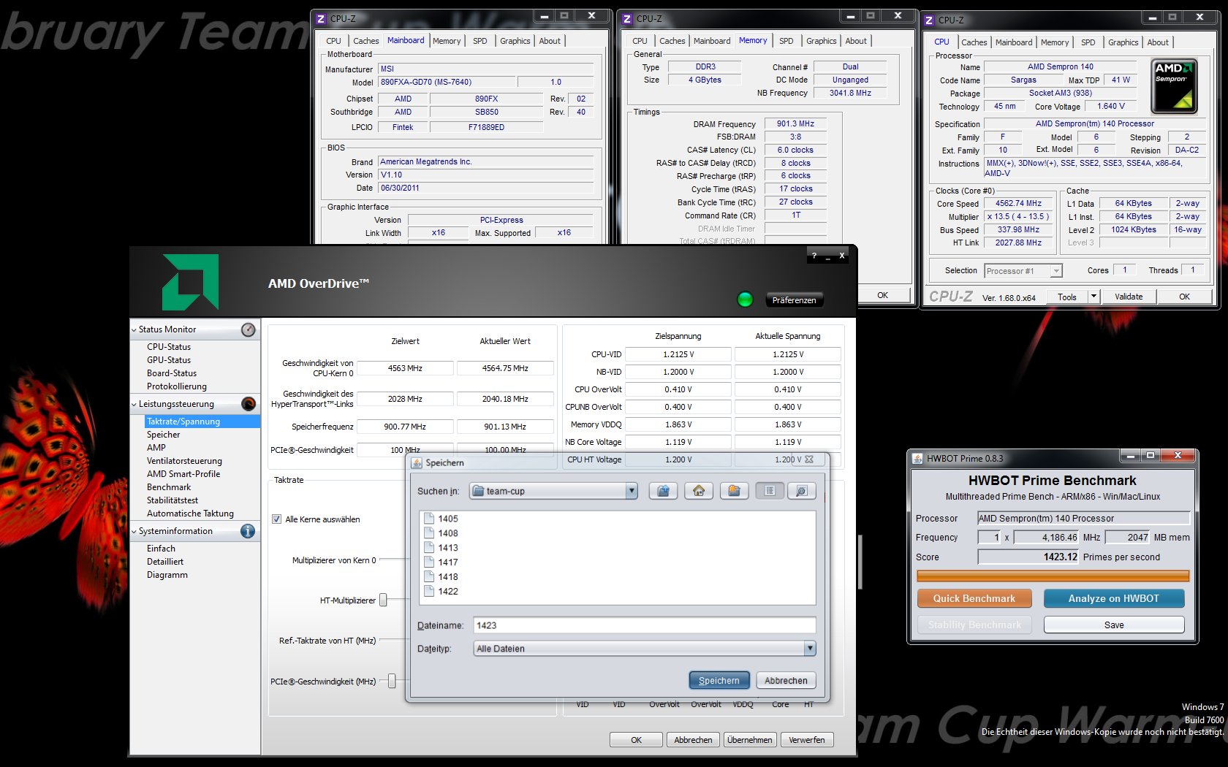Go up one folder level in Speichern dialog

tap(663, 491)
